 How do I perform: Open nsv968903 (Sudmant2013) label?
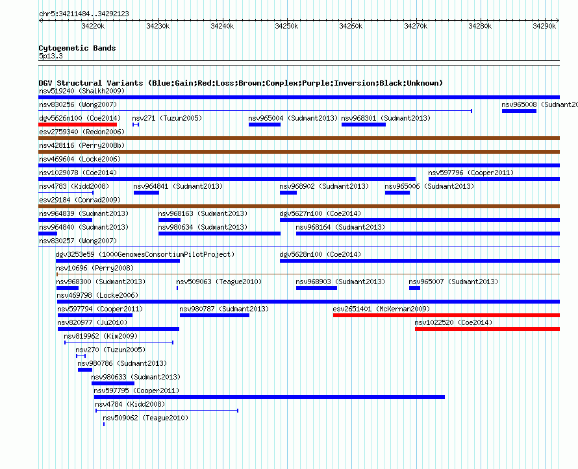tap(340, 282)
